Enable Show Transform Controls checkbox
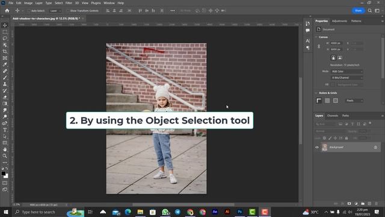 (68, 11)
